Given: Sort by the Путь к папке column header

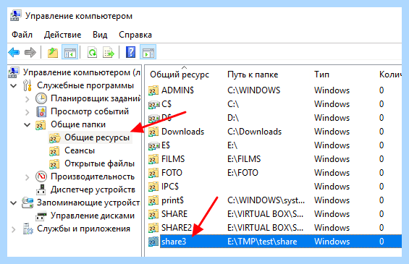Looking at the screenshot, I should pyautogui.click(x=253, y=74).
